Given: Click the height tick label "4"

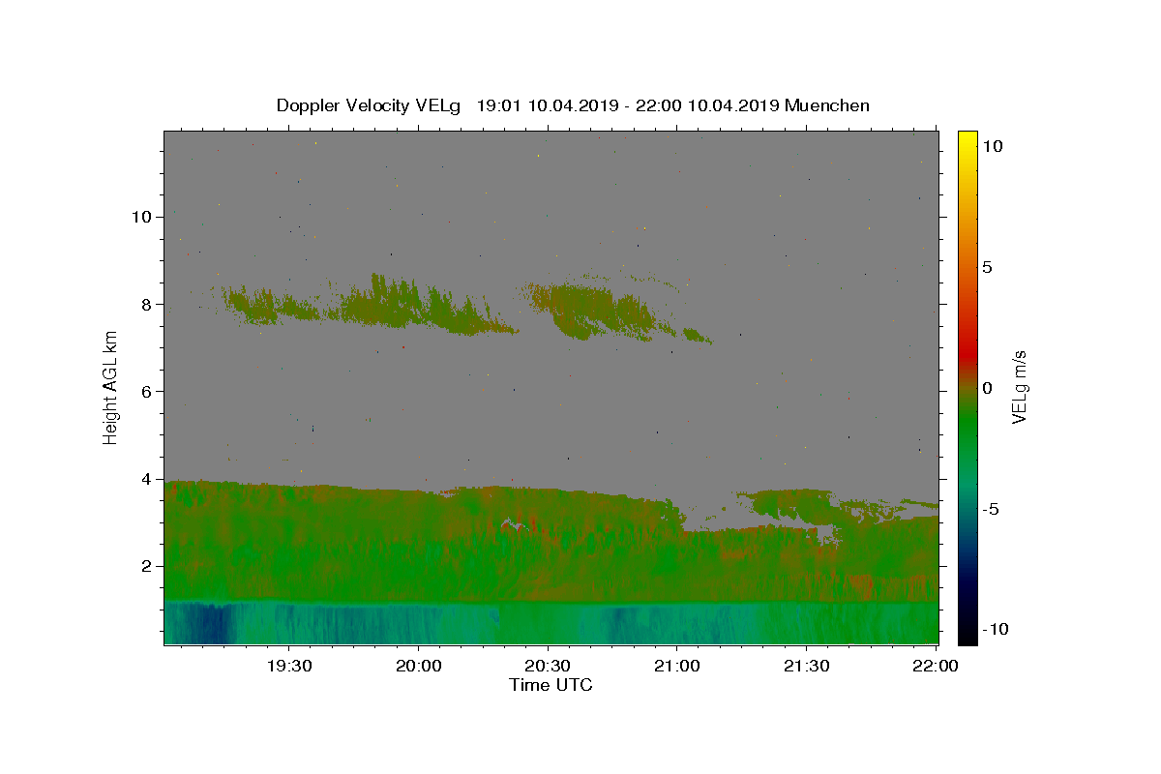Looking at the screenshot, I should 147,478.
